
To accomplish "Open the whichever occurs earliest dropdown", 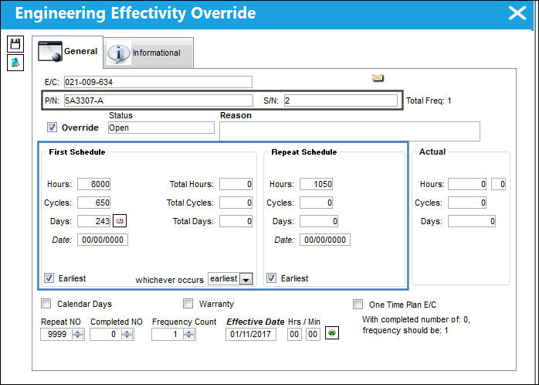I will pyautogui.click(x=246, y=279).
